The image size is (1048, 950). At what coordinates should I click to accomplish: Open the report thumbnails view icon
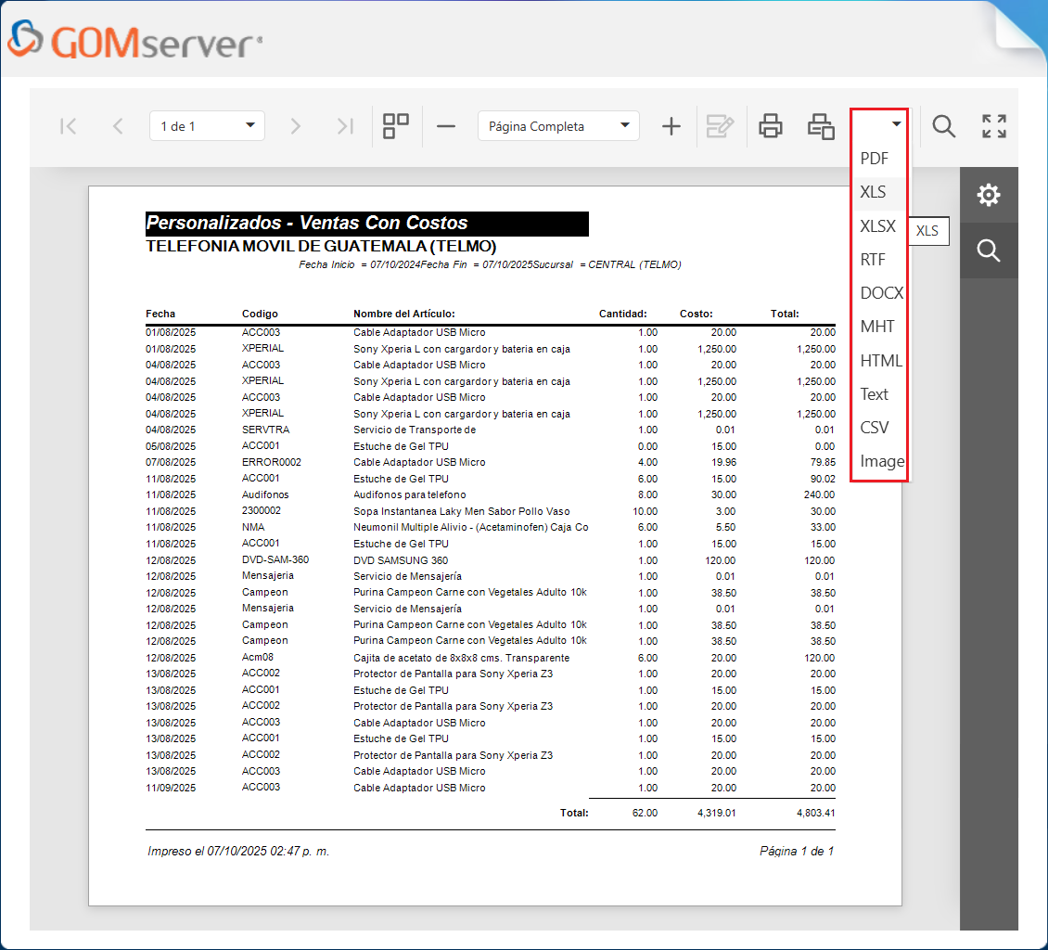point(396,125)
